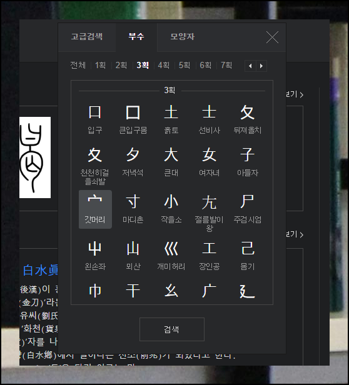
Task: Select the 尸 (주검시엄) radical
Action: coord(247,209)
